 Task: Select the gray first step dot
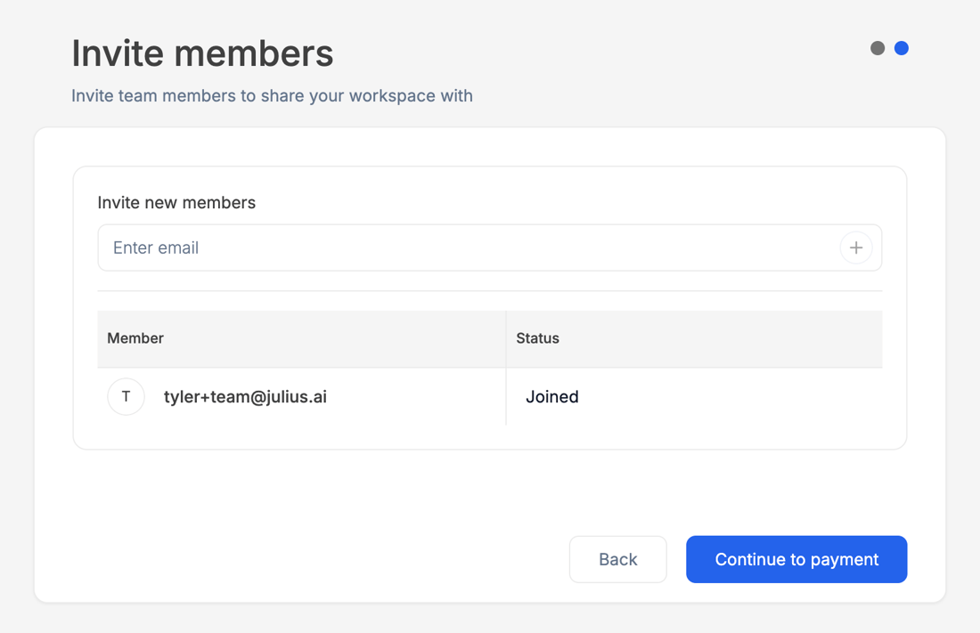[x=878, y=48]
